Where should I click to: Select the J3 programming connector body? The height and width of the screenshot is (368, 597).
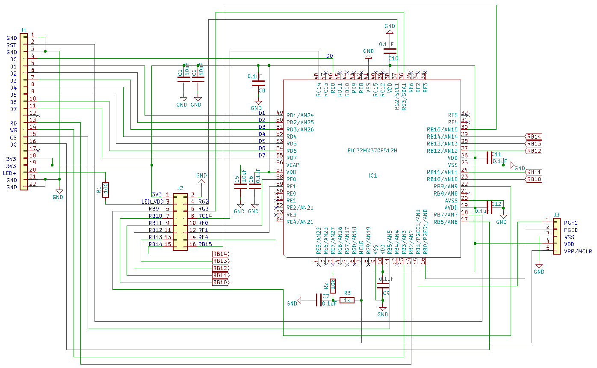click(556, 236)
